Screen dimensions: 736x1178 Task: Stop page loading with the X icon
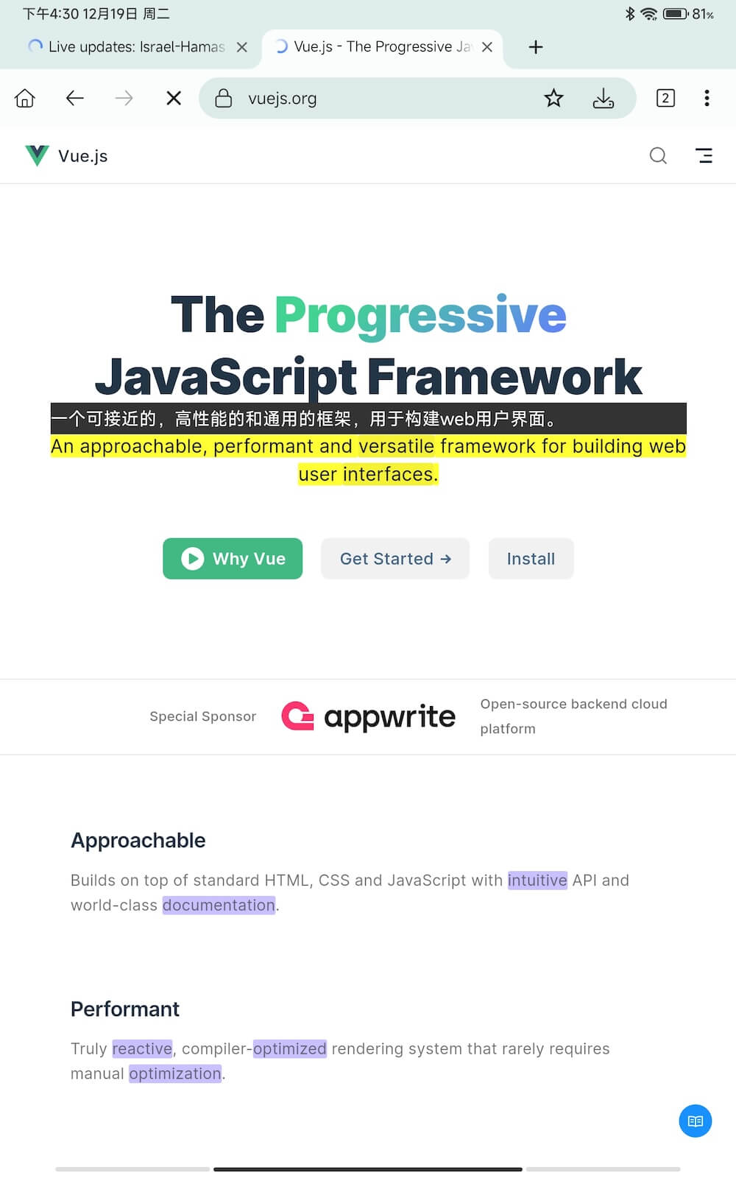click(x=174, y=98)
